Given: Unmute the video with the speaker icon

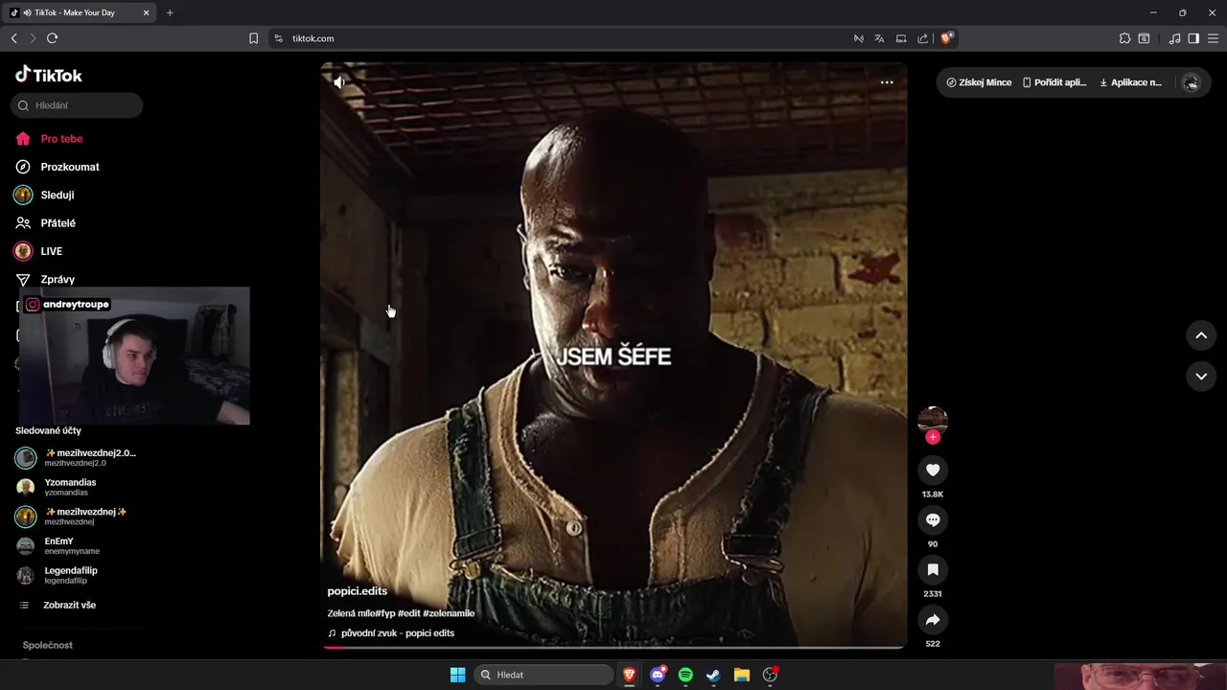Looking at the screenshot, I should point(339,82).
